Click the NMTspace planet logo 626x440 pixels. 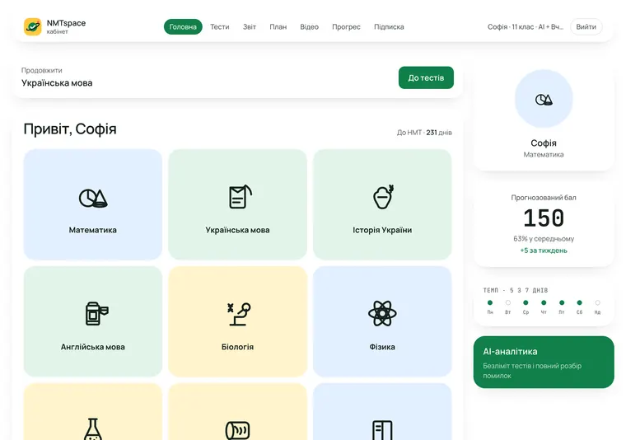[x=33, y=26]
